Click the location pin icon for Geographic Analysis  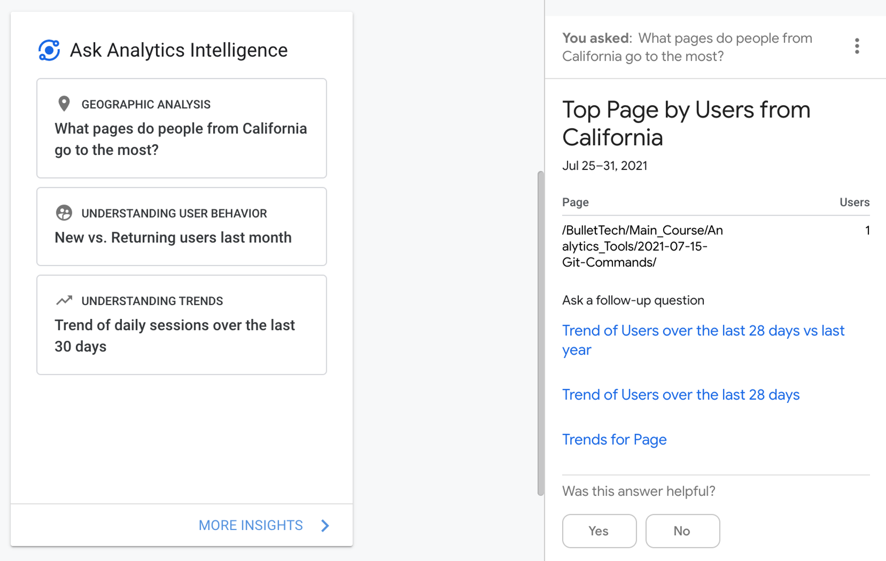(x=64, y=104)
